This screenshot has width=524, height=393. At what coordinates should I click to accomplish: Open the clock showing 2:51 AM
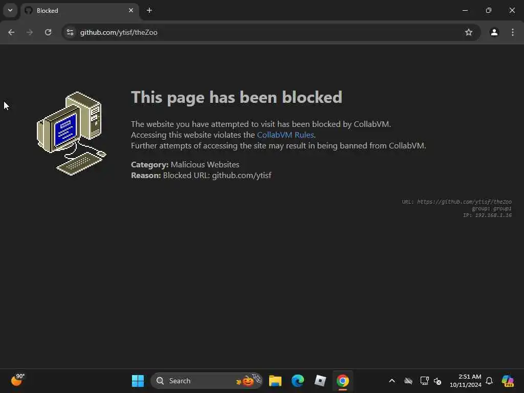465,381
